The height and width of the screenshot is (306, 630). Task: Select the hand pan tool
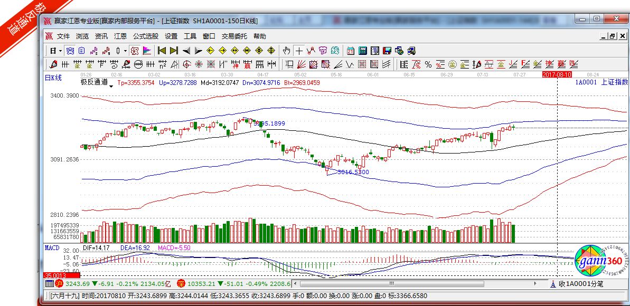[286, 51]
